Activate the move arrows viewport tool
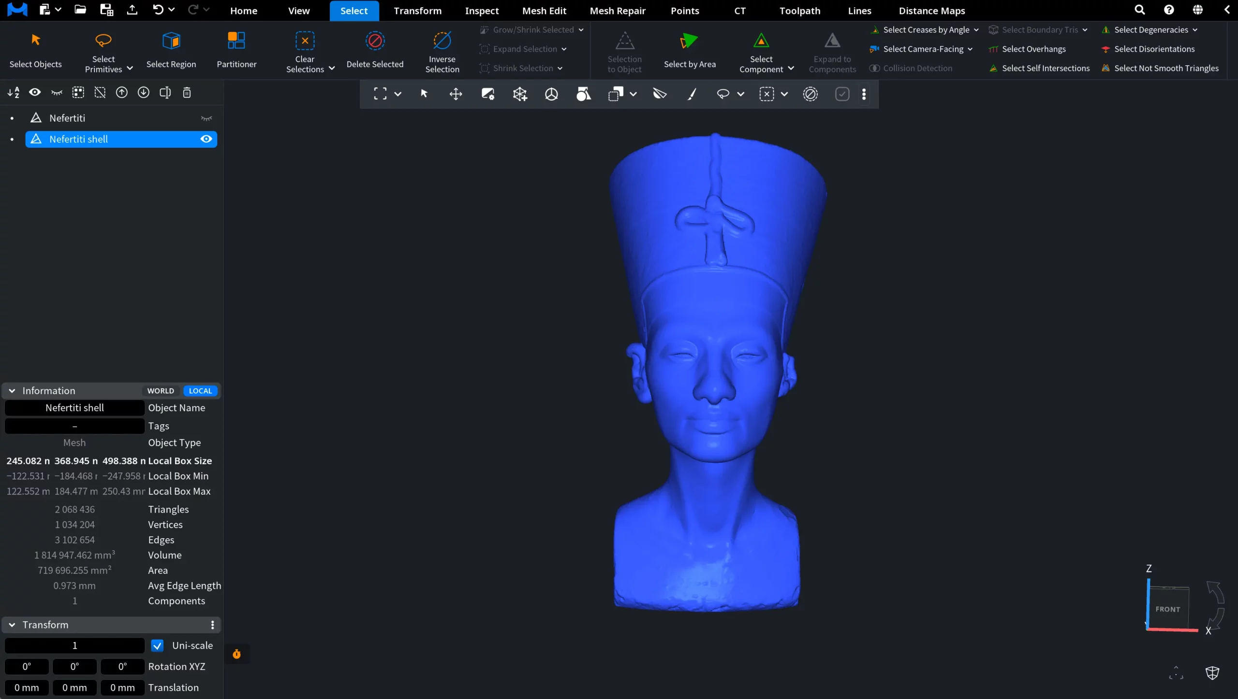Viewport: 1238px width, 699px height. 456,94
